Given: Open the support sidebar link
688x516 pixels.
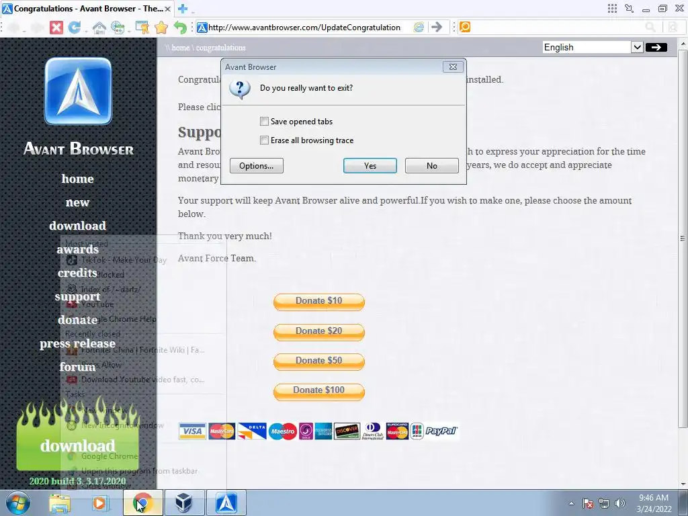Looking at the screenshot, I should coord(78,296).
